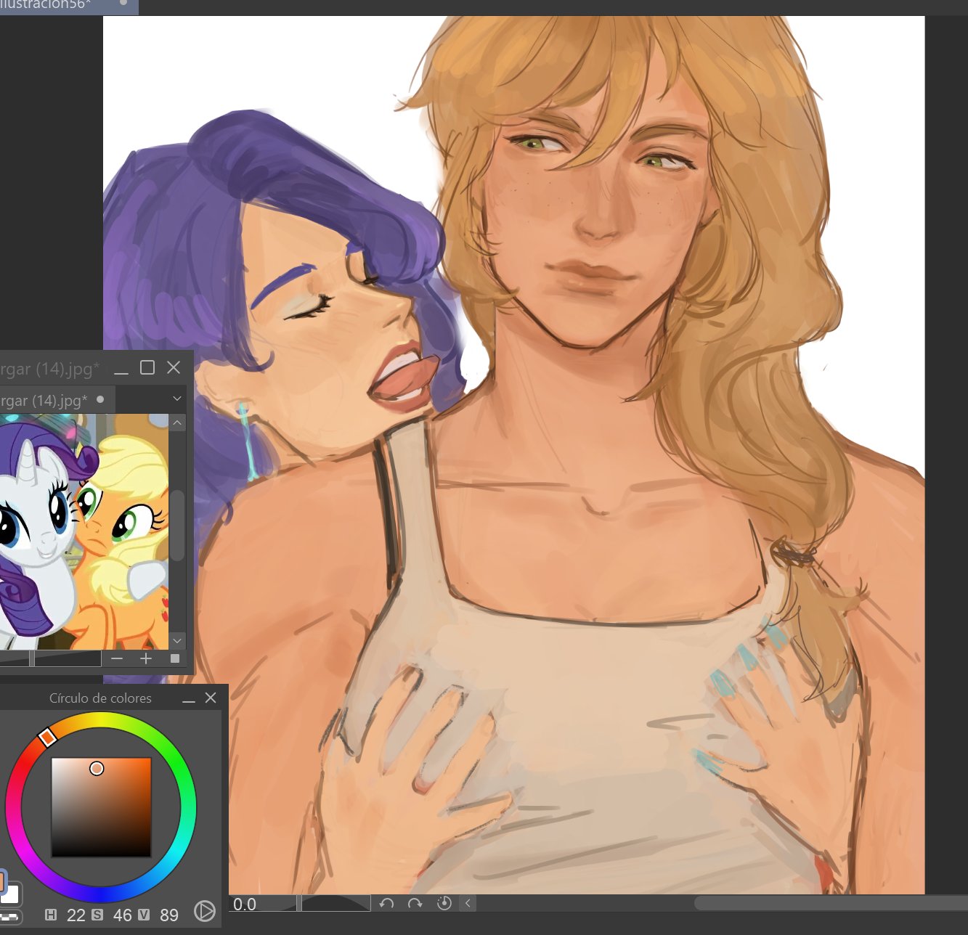Rotate the canvas right using the status bar icon

[x=415, y=903]
